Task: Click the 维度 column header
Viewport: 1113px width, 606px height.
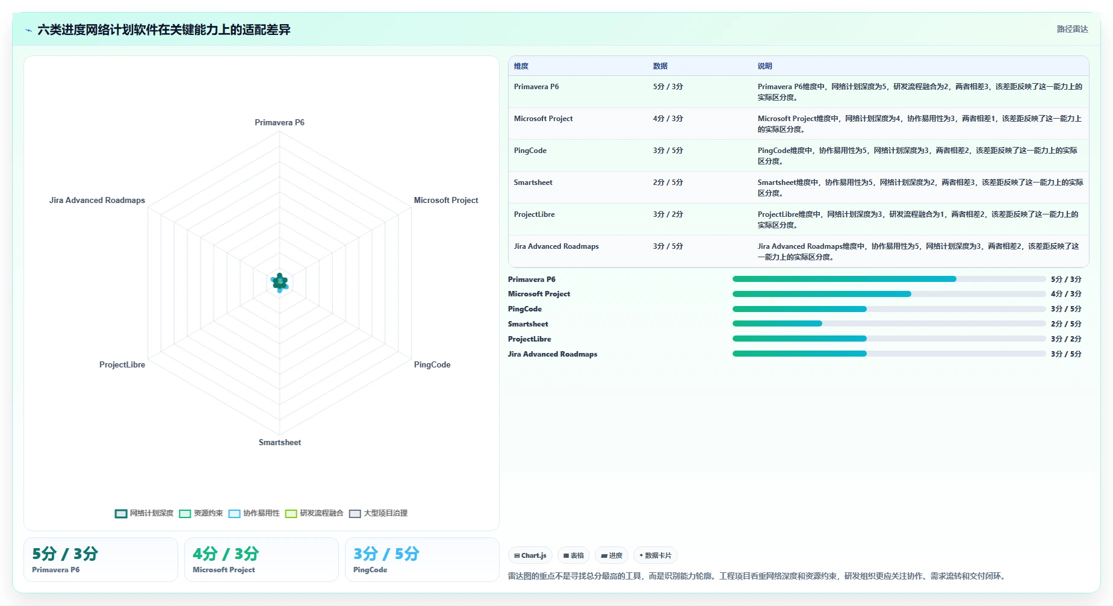Action: point(521,66)
